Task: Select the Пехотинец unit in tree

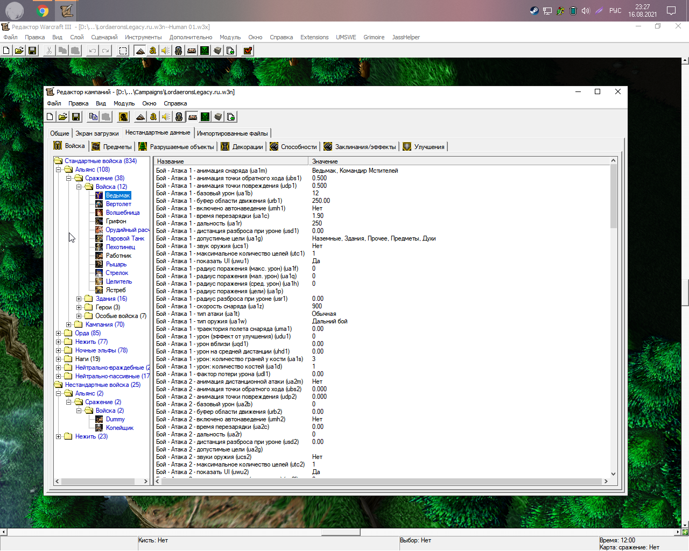Action: [121, 247]
